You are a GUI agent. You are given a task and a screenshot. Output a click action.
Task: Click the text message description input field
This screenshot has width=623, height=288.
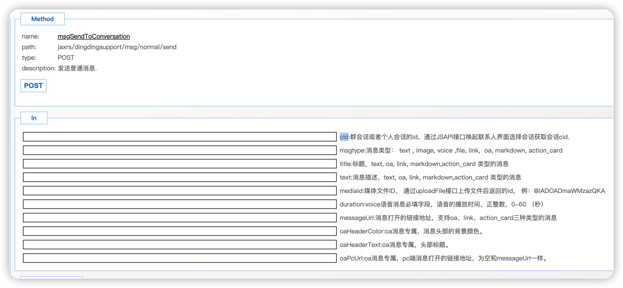coord(180,177)
